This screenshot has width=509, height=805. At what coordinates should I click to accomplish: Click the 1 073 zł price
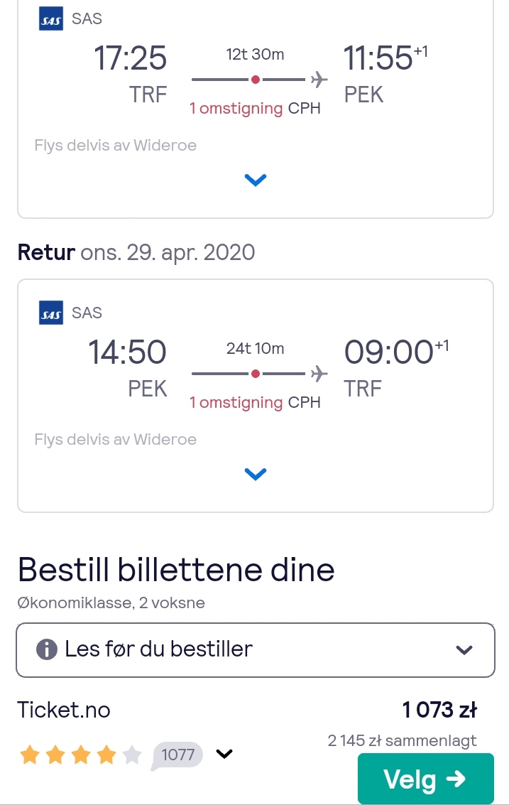(x=439, y=710)
